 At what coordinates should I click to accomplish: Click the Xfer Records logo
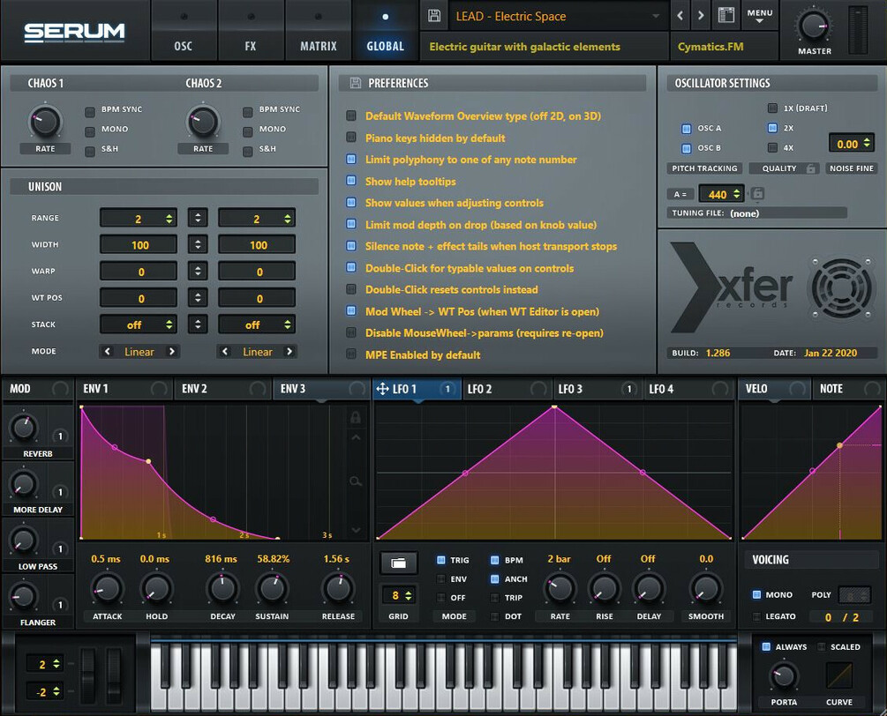tap(732, 287)
